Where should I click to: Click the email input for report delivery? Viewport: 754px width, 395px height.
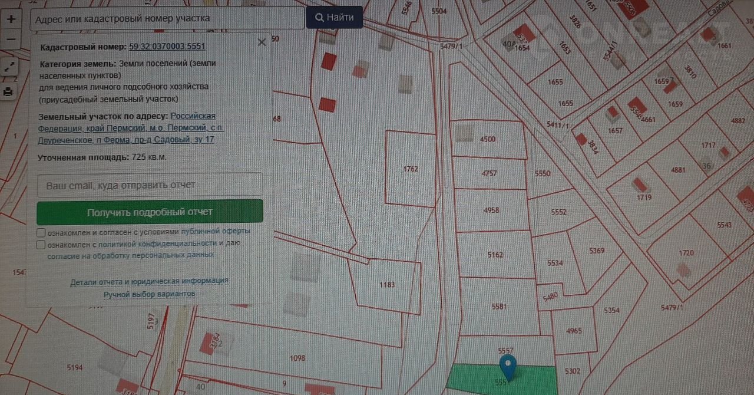(x=150, y=185)
